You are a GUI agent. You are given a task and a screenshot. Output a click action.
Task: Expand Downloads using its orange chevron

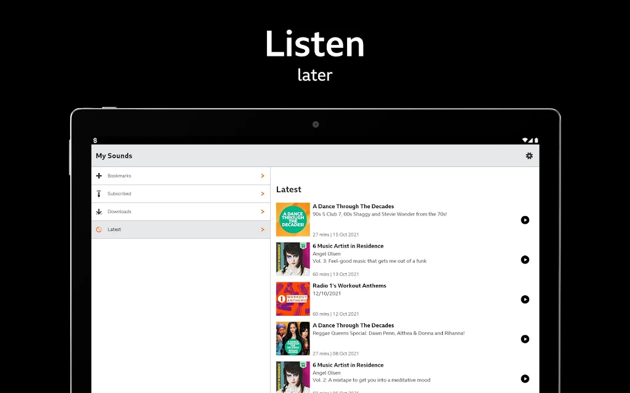pyautogui.click(x=263, y=212)
